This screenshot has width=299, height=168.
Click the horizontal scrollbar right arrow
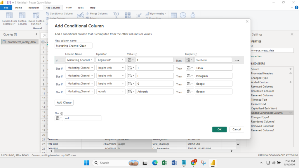click(231, 151)
